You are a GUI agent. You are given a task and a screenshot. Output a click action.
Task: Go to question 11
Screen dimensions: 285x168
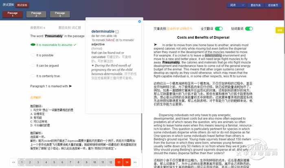coord(103,162)
